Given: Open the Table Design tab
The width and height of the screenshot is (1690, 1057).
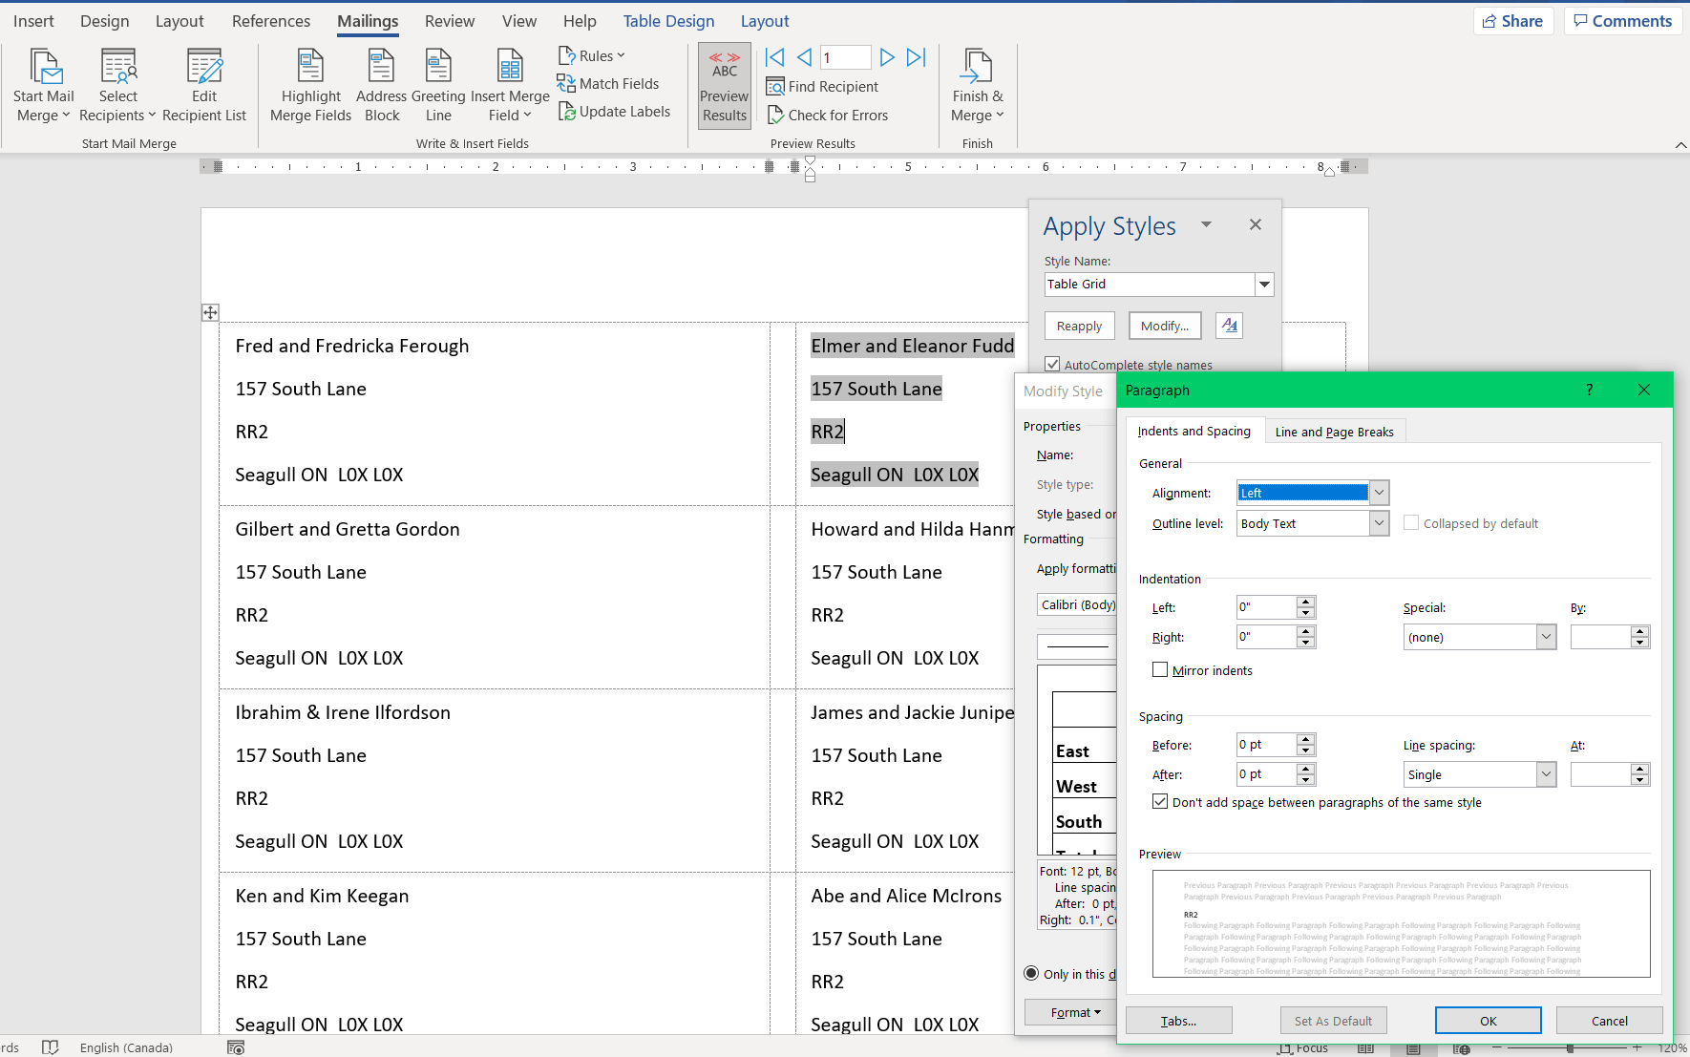Looking at the screenshot, I should click(x=668, y=21).
